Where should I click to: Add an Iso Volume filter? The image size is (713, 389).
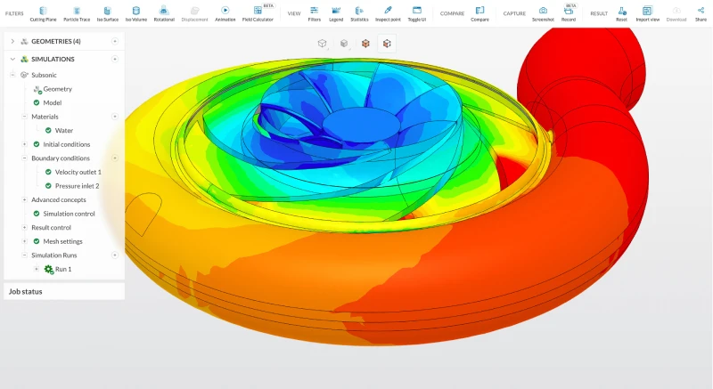coord(136,14)
